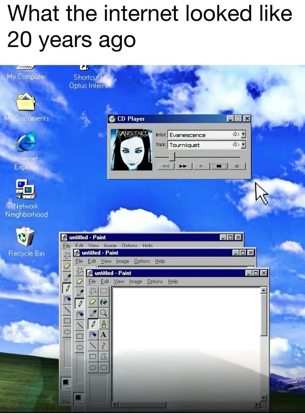Click scroll-right arrow of front Paint horizontal scrollbar
This screenshot has height=413, width=305.
click(x=257, y=404)
